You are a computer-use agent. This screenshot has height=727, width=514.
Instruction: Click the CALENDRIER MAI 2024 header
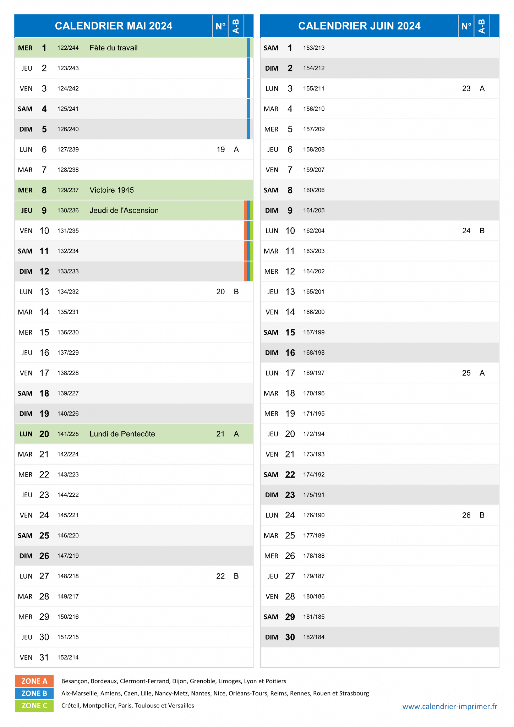114,26
